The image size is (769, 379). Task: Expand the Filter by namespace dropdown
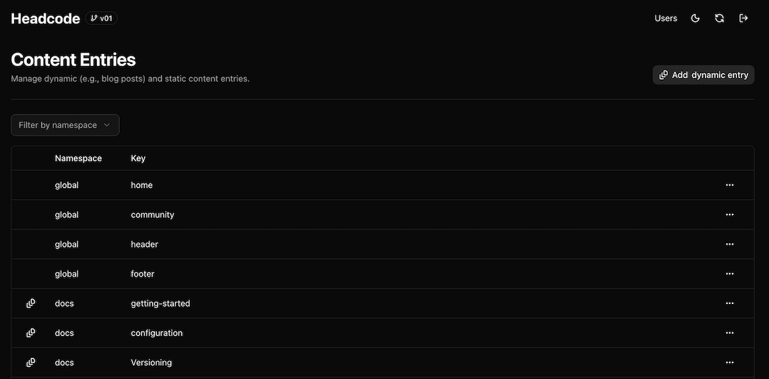pos(65,125)
